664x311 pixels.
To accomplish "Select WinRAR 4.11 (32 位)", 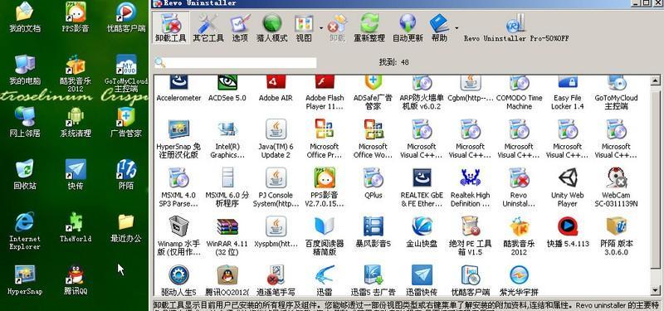I will pos(227,236).
